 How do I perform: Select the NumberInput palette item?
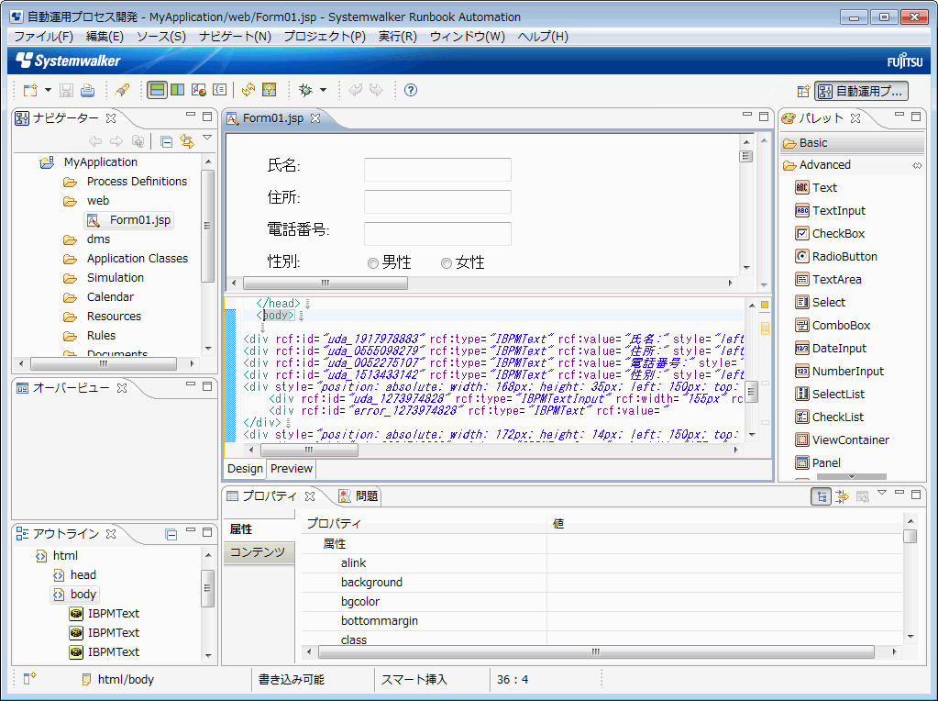pyautogui.click(x=839, y=372)
